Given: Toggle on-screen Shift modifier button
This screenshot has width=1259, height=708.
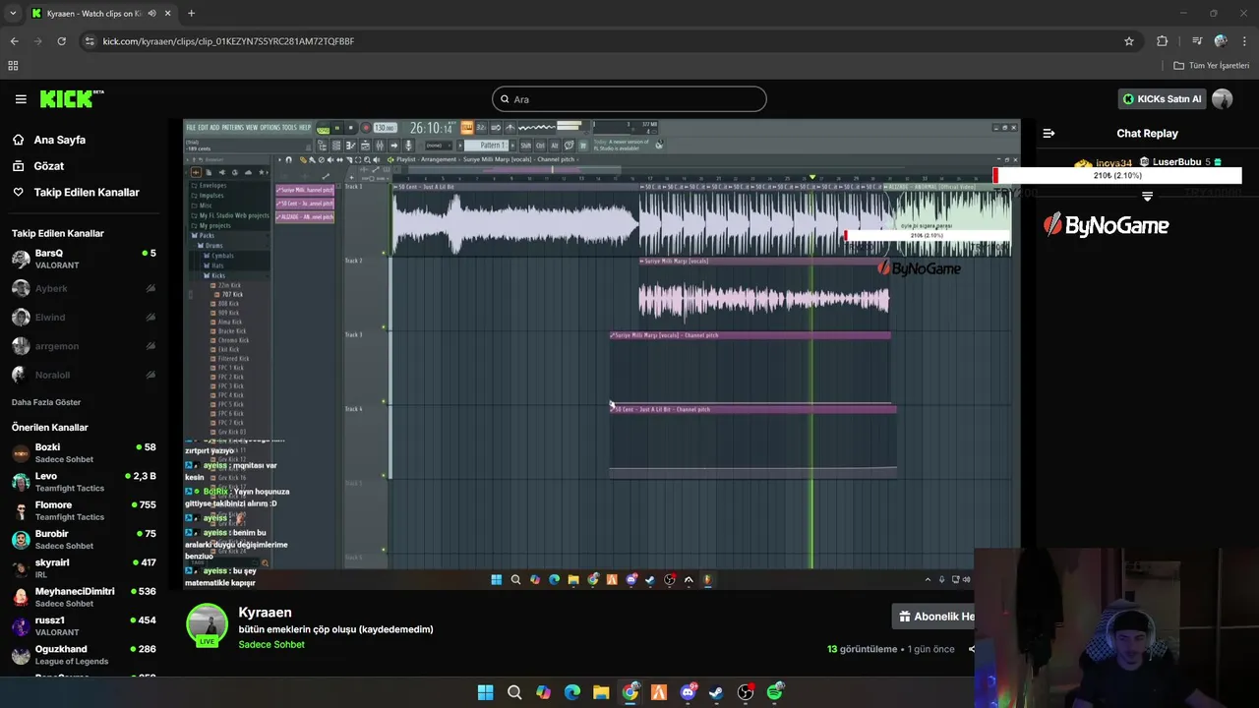Looking at the screenshot, I should click(525, 146).
